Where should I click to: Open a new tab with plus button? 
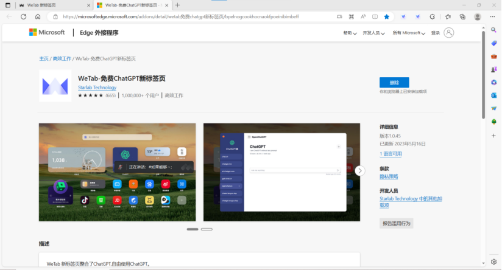(177, 5)
